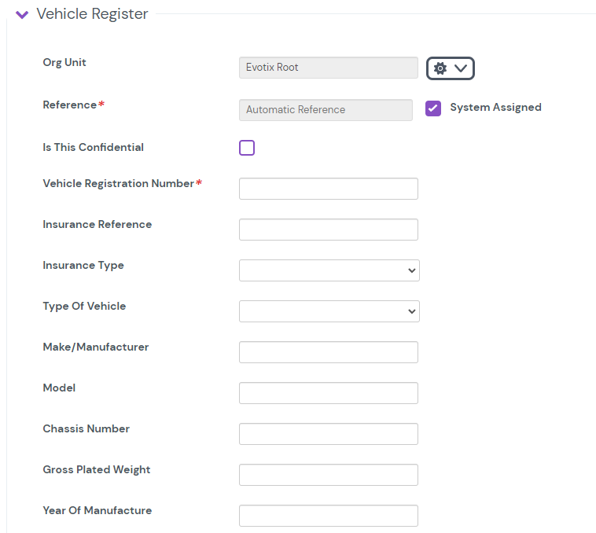This screenshot has height=533, width=596.
Task: Focus the Vehicle Registration Number input
Action: 329,189
